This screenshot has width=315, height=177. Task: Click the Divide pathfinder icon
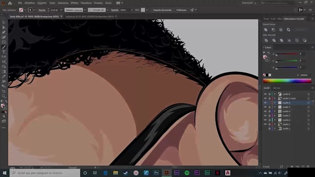click(x=266, y=41)
